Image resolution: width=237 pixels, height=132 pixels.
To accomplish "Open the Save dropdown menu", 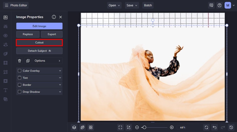I will [x=132, y=5].
